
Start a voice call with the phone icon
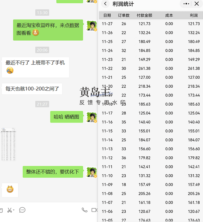click(84, 210)
